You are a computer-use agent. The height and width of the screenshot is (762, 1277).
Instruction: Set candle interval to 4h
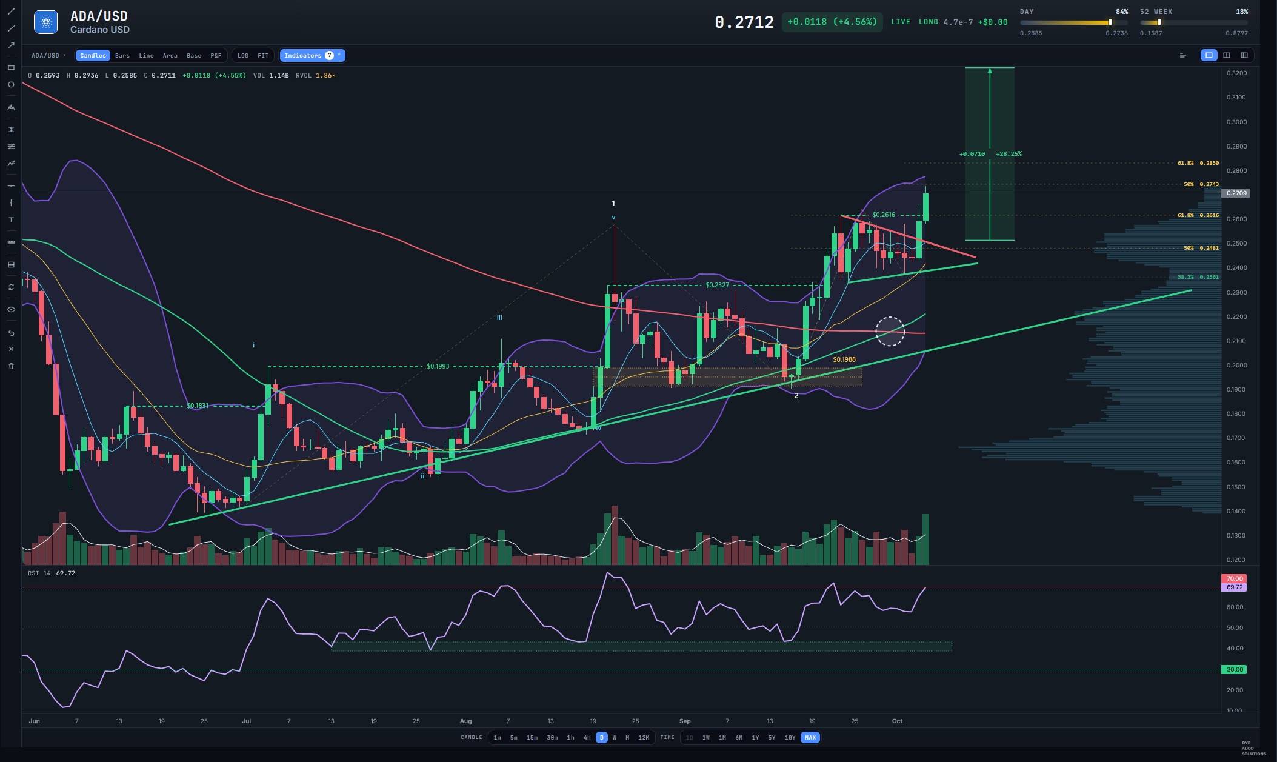tap(587, 737)
